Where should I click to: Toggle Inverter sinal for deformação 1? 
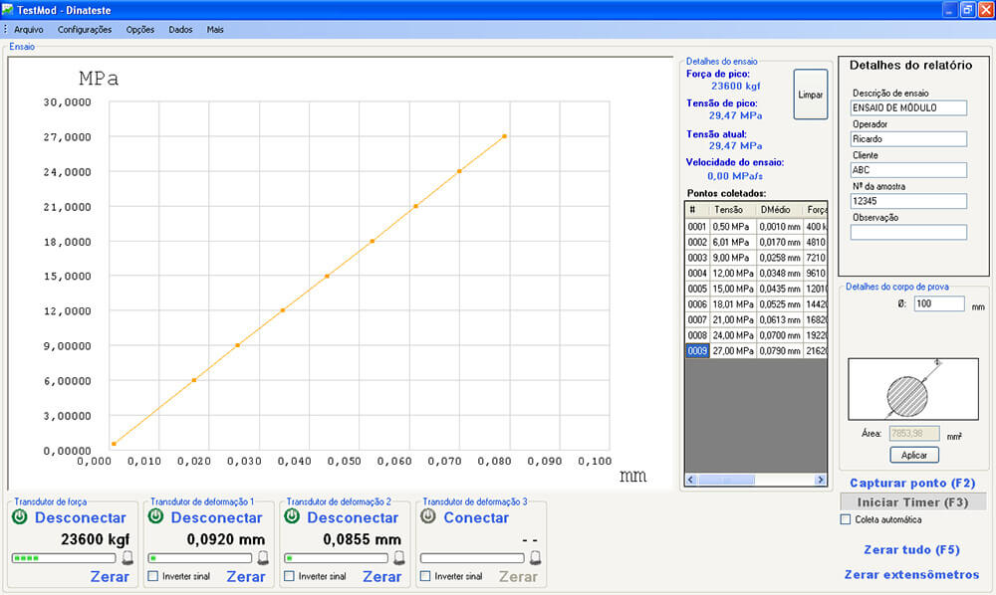click(153, 576)
